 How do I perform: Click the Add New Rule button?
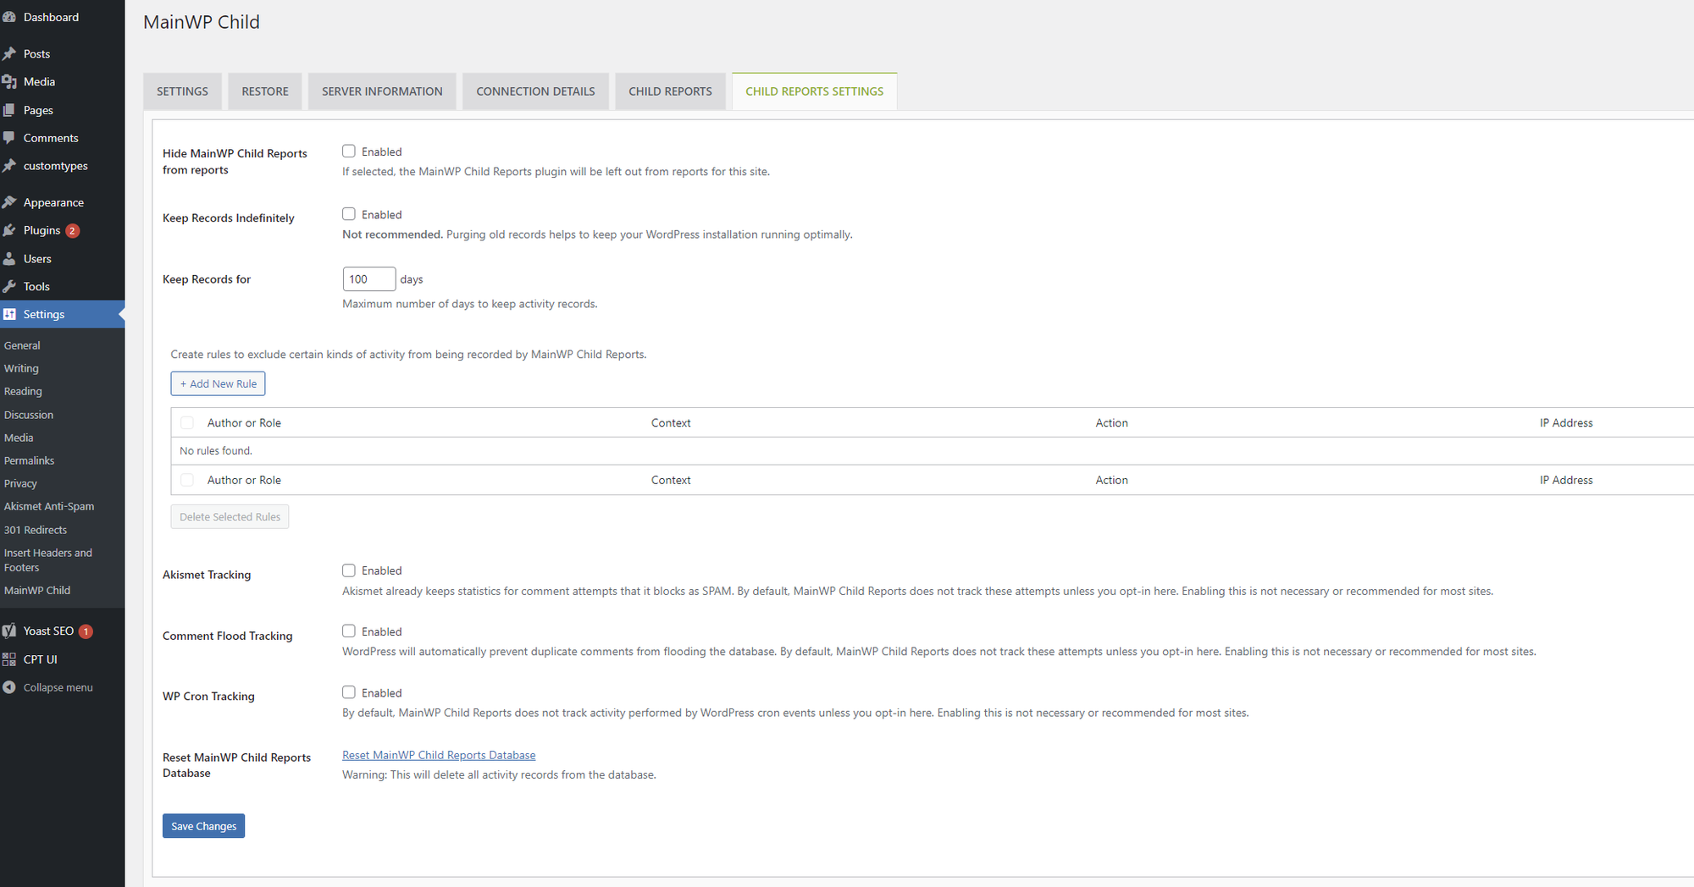[x=218, y=383]
